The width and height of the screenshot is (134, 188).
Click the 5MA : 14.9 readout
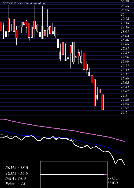[15, 179]
